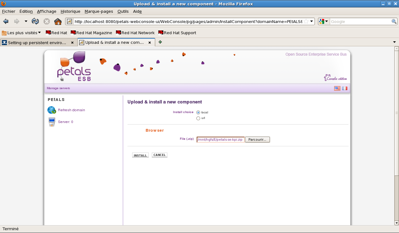
Task: Expand the 'Les plus visités' bookmarks folder
Action: coord(22,33)
